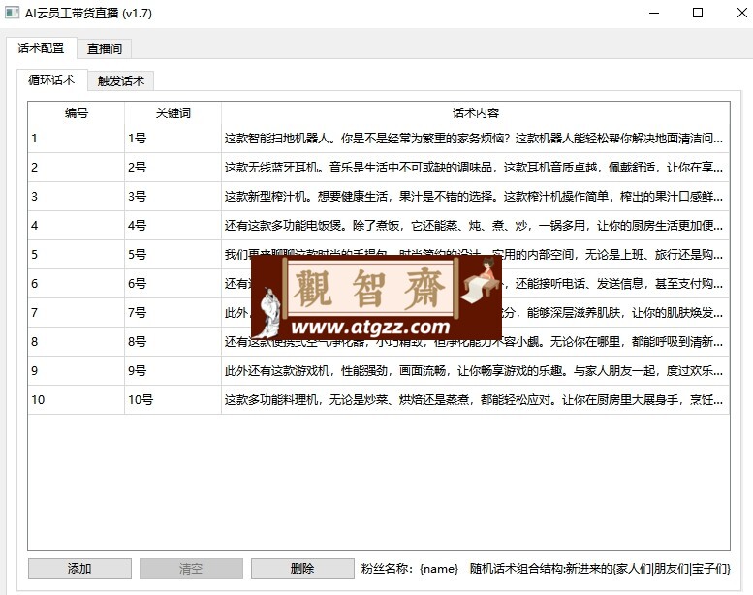Click number cell 2 in 编号 column
Screen dimensions: 753x595
pos(77,167)
